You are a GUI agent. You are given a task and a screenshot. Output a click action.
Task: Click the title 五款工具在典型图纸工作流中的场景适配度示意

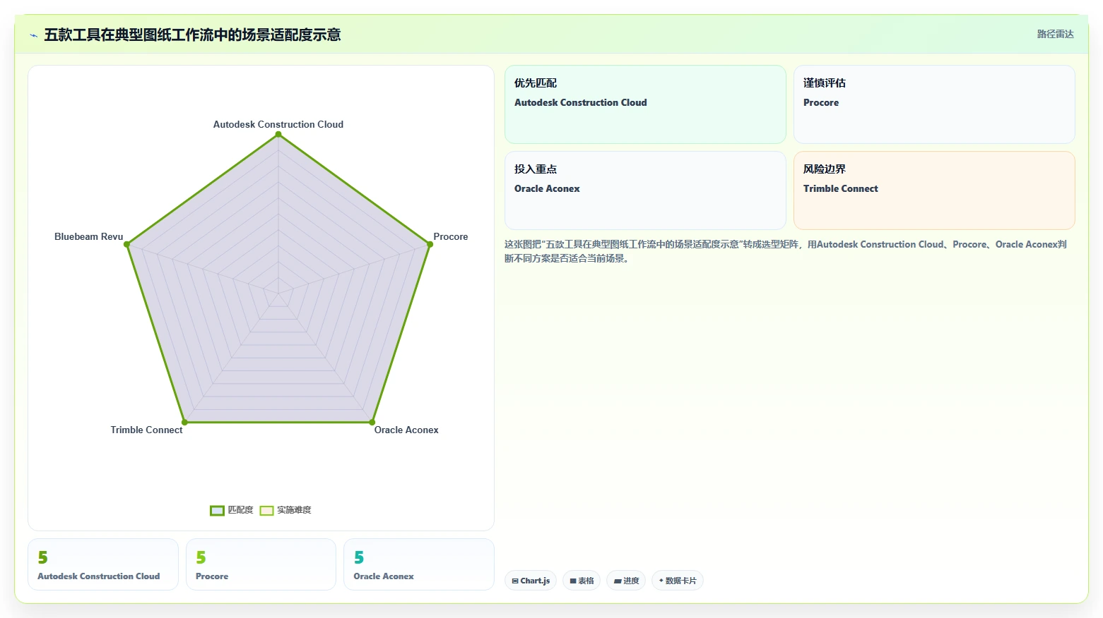192,35
